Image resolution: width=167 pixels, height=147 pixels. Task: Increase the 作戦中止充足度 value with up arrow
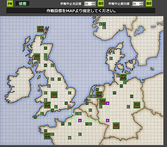93,3
